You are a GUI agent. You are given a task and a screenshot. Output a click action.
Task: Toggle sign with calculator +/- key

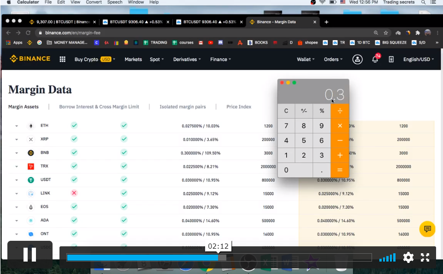(304, 111)
